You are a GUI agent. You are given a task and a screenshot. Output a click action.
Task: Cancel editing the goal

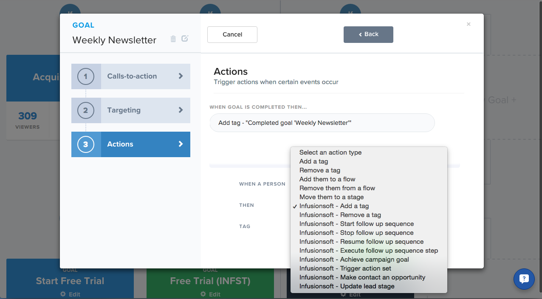click(232, 34)
